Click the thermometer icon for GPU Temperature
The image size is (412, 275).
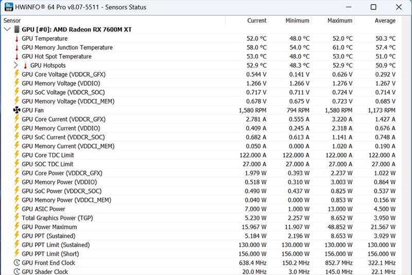pos(17,39)
